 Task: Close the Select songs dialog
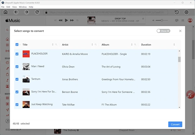(180, 31)
